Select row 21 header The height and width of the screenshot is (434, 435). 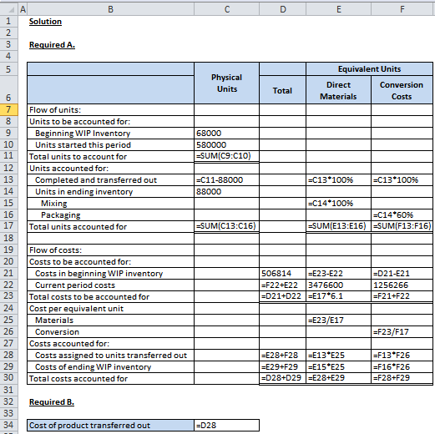[x=9, y=273]
